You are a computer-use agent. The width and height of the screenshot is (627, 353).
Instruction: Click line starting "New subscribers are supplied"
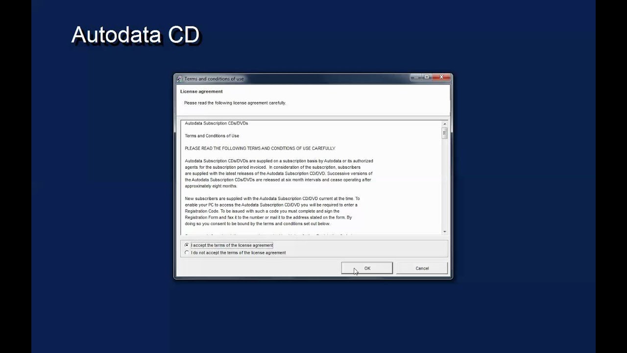pos(272,199)
